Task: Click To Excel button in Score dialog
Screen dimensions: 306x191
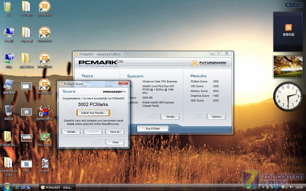Action: click(93, 132)
